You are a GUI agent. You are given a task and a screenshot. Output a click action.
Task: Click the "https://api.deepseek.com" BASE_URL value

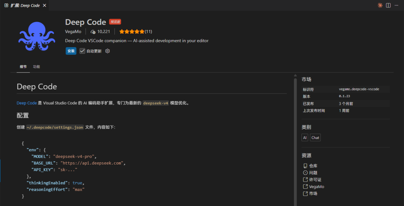tap(92, 163)
